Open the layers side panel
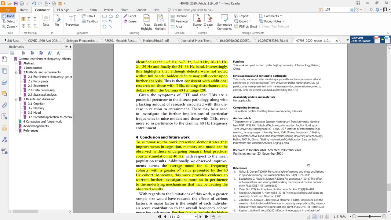Screen dimensions: 391x220 (x=4, y=82)
